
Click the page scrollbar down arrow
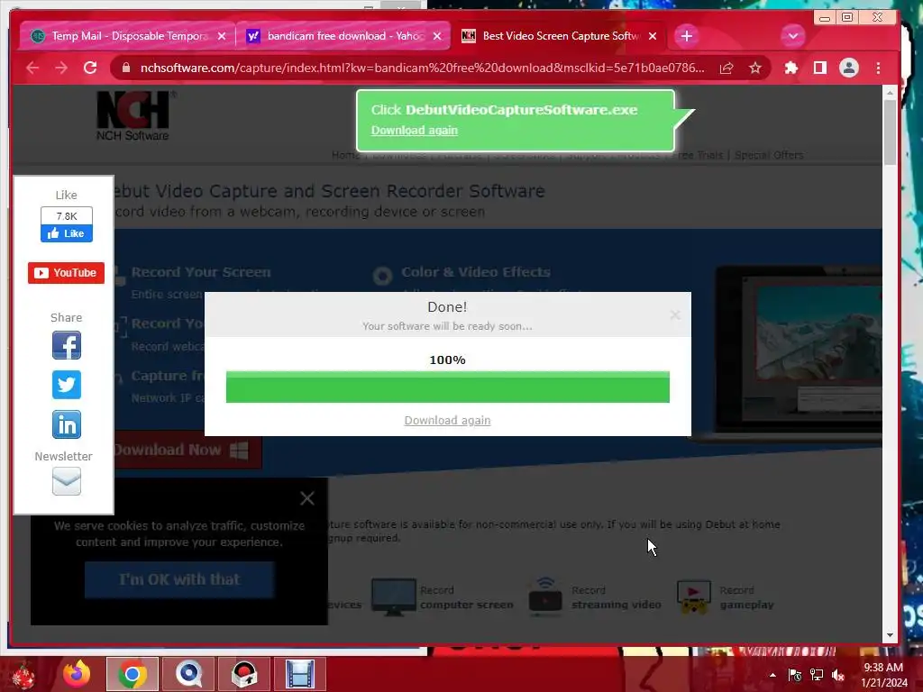(890, 635)
